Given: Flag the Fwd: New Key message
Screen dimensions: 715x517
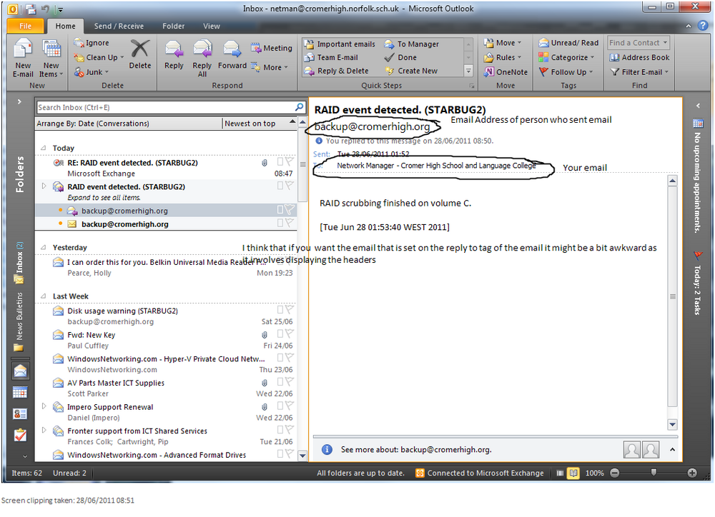Looking at the screenshot, I should tap(289, 334).
